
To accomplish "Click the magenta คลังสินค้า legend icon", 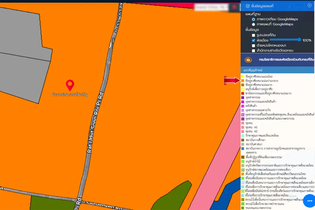I will 243,106.
